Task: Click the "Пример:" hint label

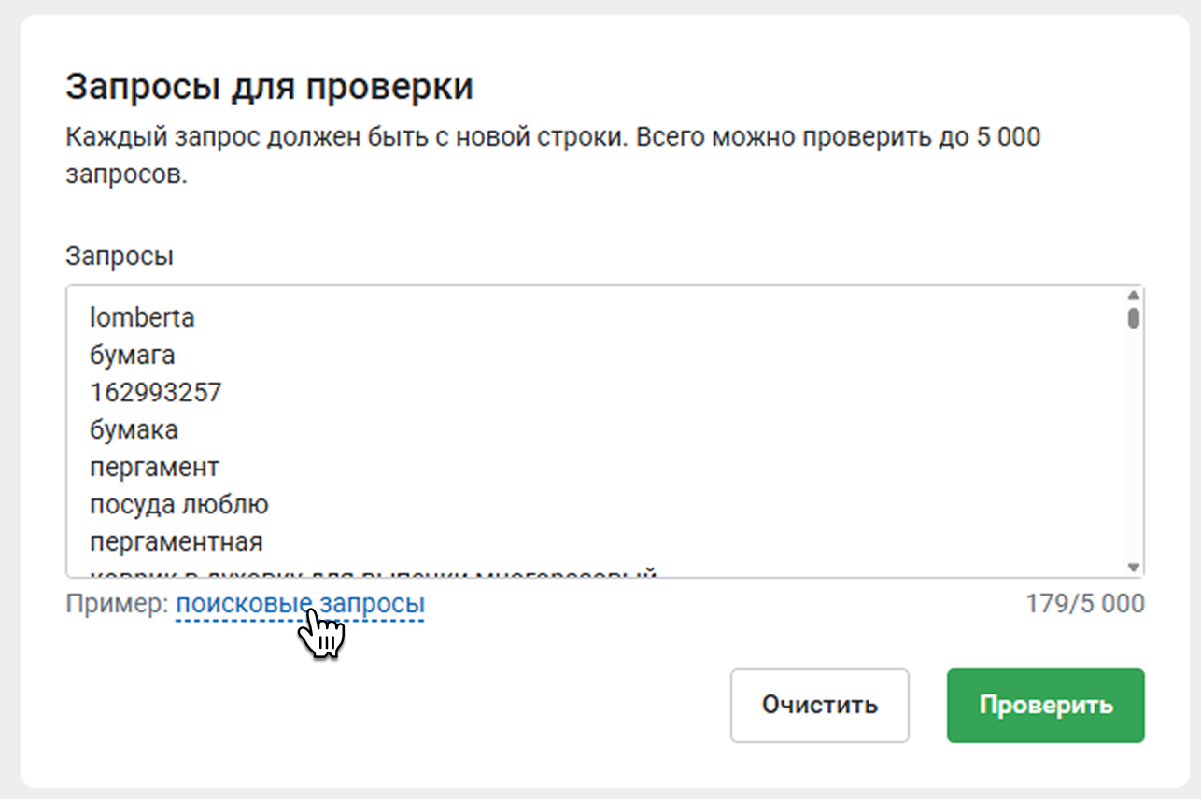Action: [117, 604]
